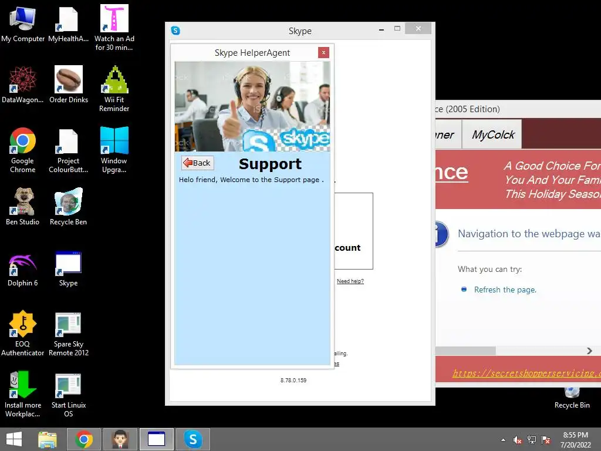Go back with the Back button
The width and height of the screenshot is (601, 451).
tap(198, 163)
